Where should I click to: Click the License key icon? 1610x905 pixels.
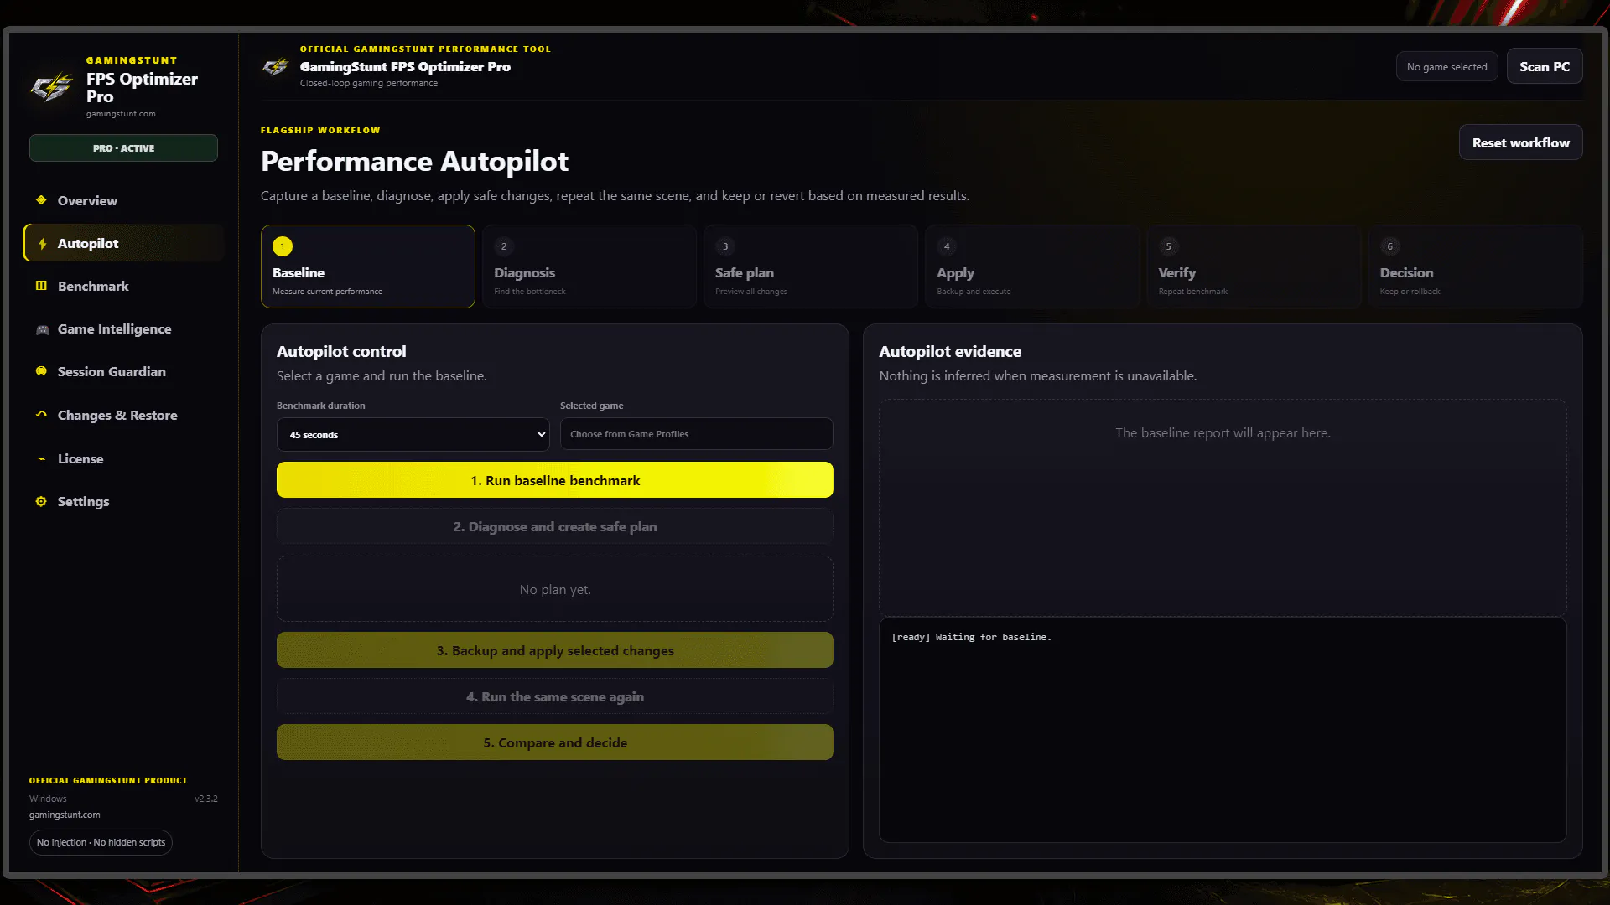pos(41,458)
